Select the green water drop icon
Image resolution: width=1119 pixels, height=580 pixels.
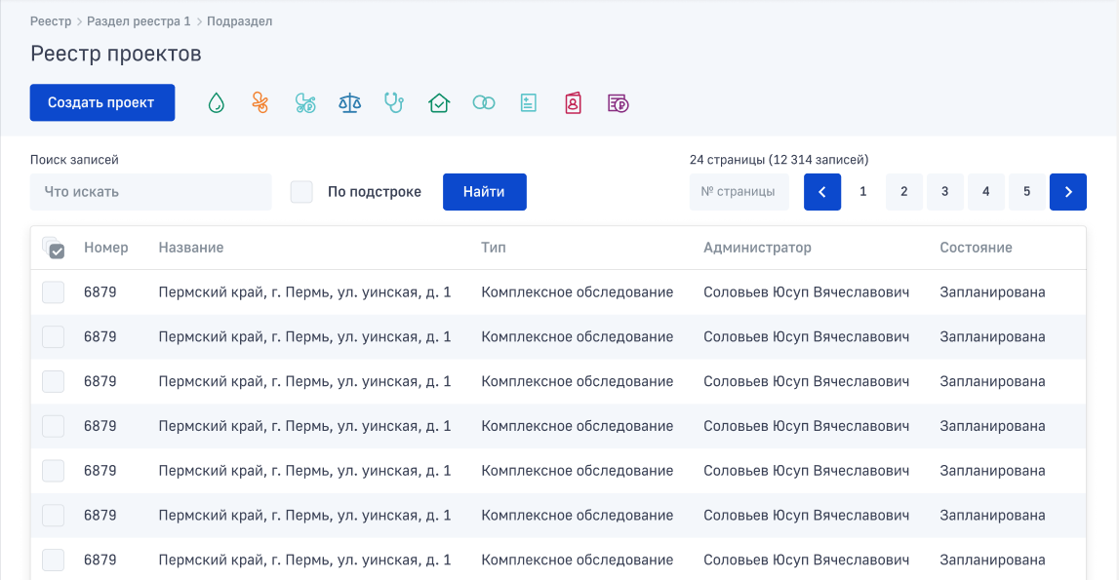pos(216,101)
